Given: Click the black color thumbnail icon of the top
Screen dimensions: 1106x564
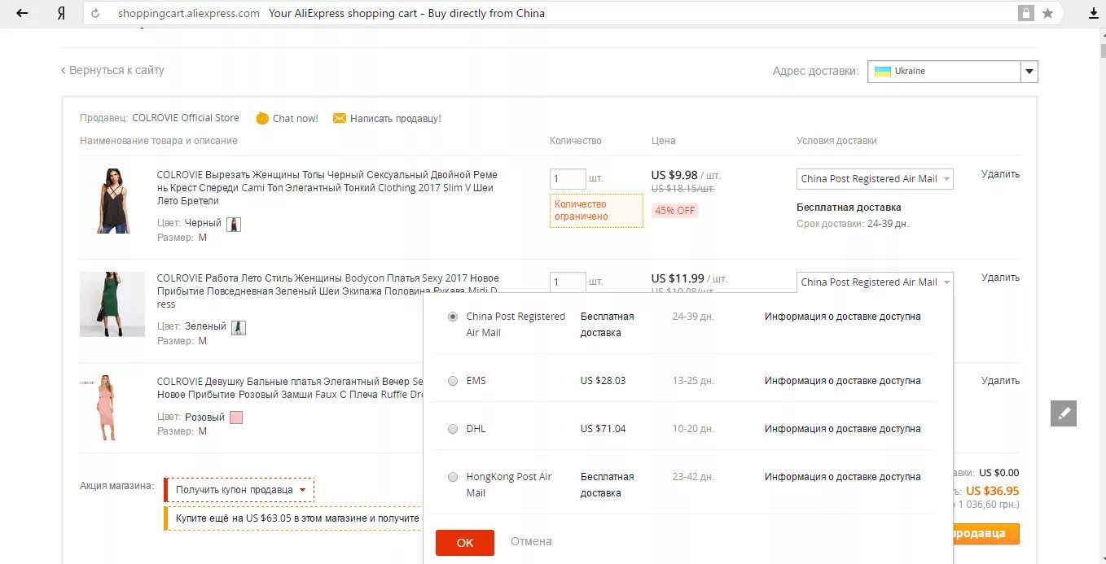Looking at the screenshot, I should [234, 224].
